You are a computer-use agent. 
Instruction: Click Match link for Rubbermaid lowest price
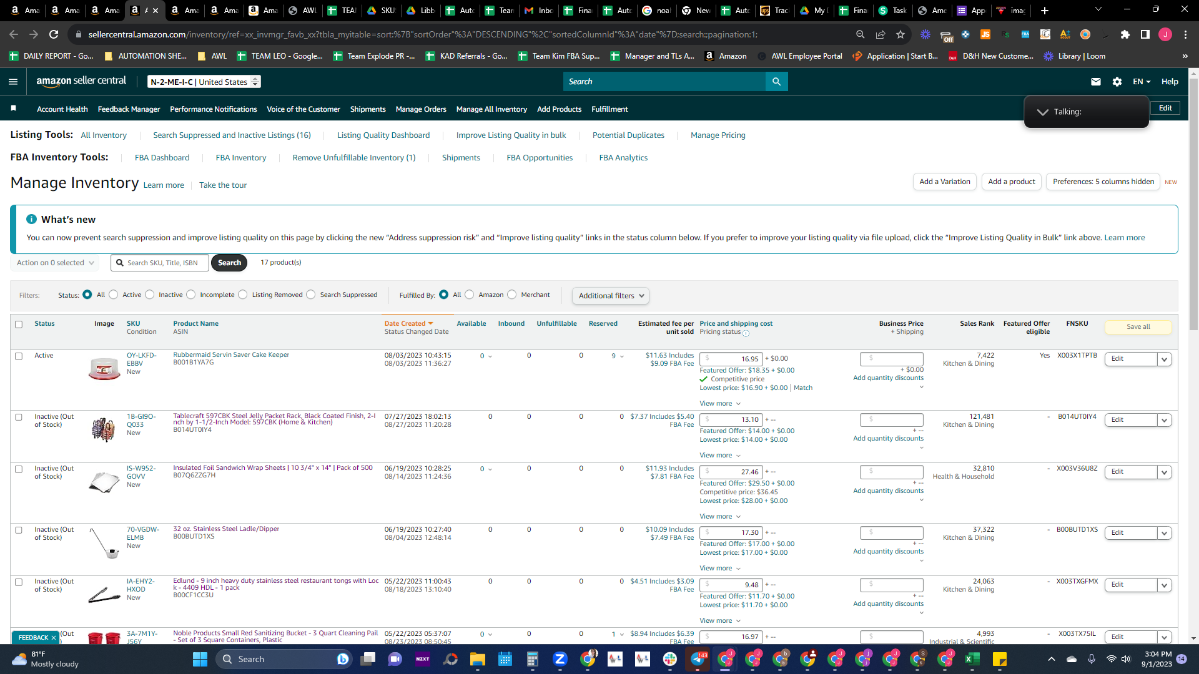pos(803,388)
